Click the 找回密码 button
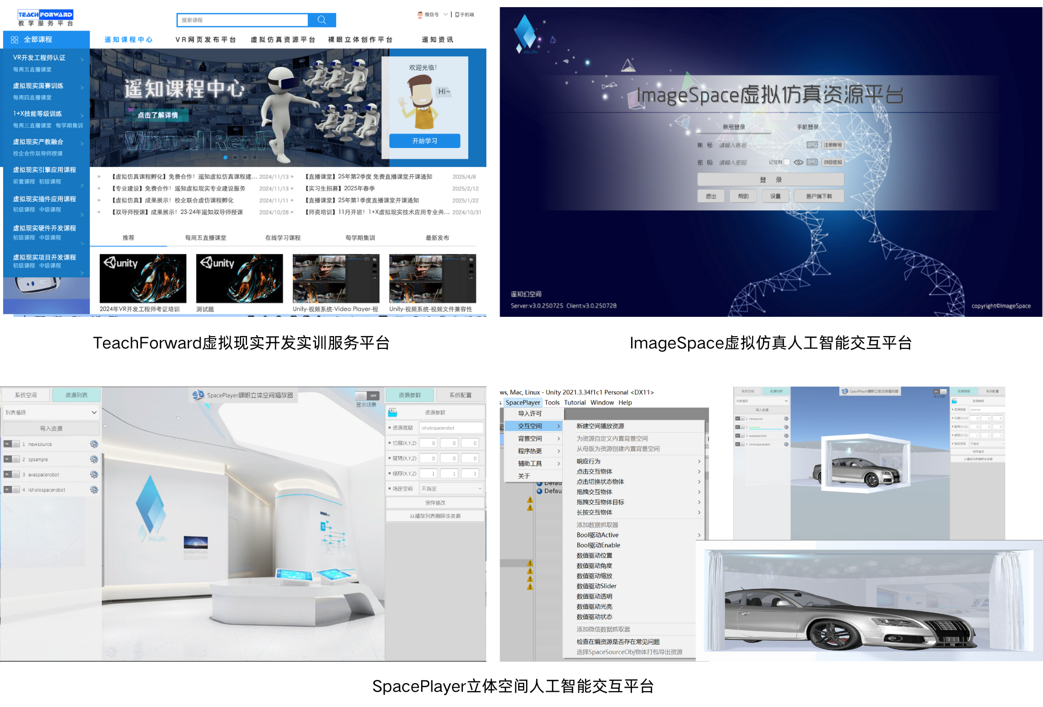 click(833, 162)
